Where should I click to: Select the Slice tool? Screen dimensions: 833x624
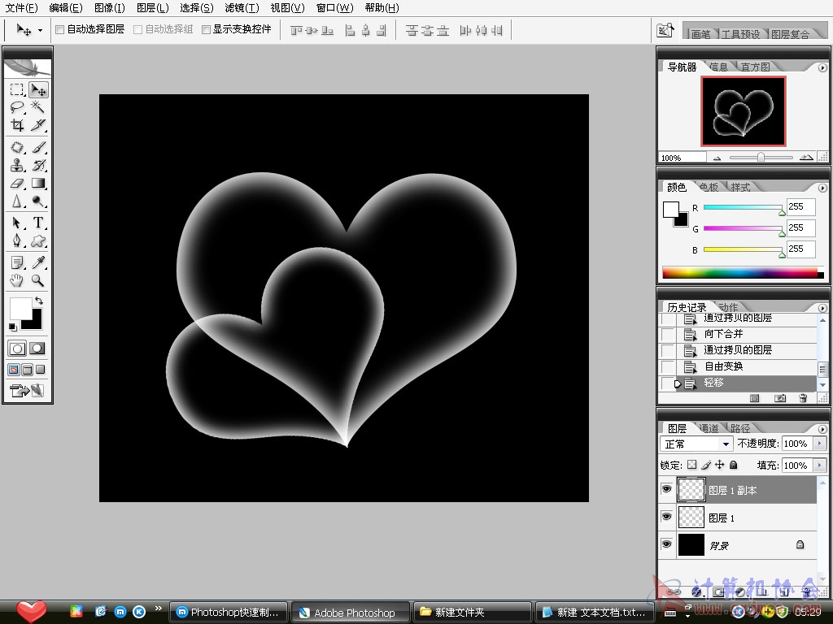click(x=38, y=125)
